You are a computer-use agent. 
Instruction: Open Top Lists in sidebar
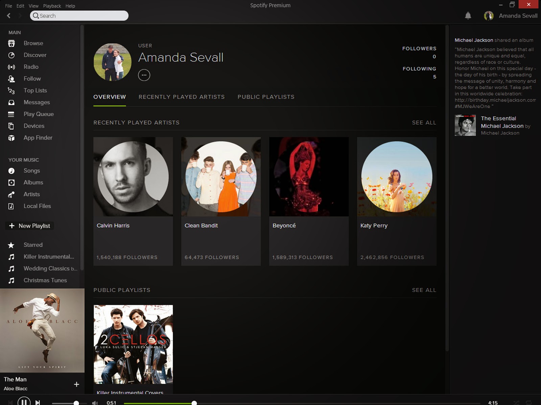[35, 90]
